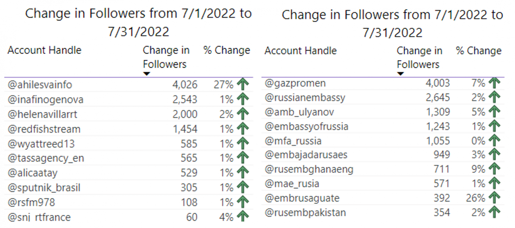This screenshot has height=228, width=515.
Task: Click green arrow in @helenavillarrt row
Action: pos(243,114)
